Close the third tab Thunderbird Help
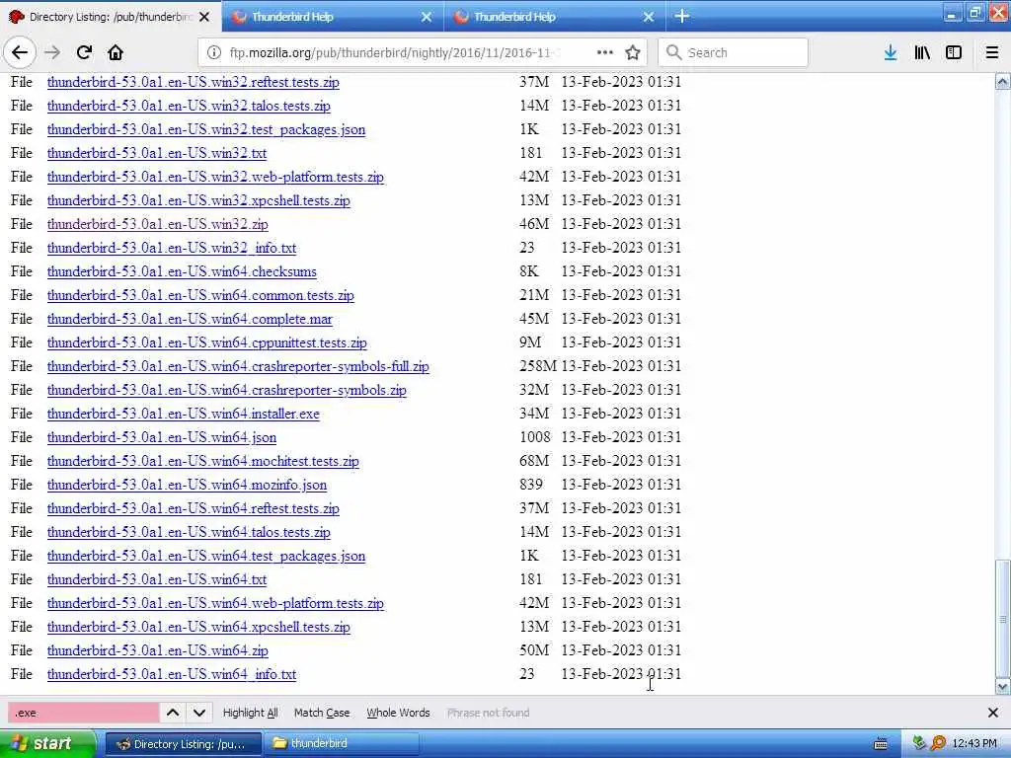 coord(649,17)
